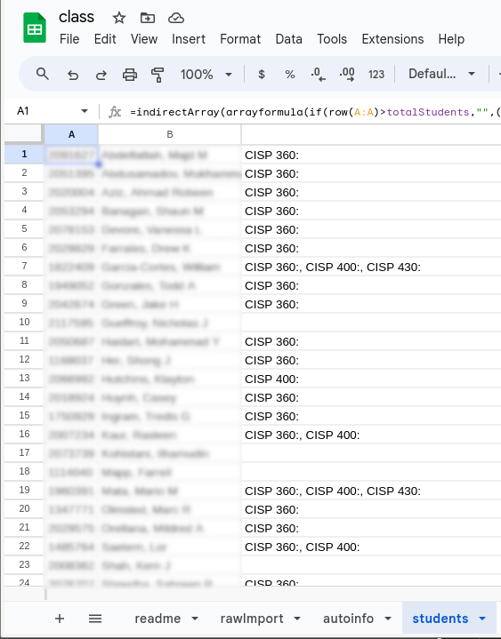The height and width of the screenshot is (639, 501).
Task: Select row 19 header
Action: (24, 491)
